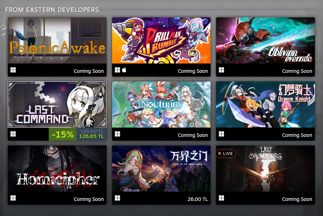The width and height of the screenshot is (323, 216).
Task: Click the LIVE badge on Last Chickenburg
Action: pyautogui.click(x=225, y=154)
